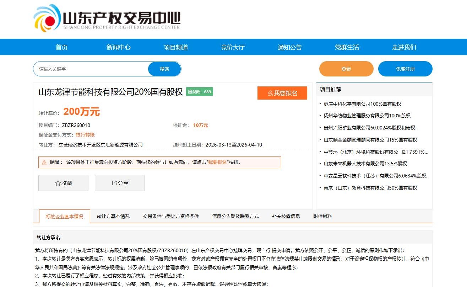The height and width of the screenshot is (287, 467).
Task: Open 项目频道 navigation menu
Action: [x=176, y=47]
